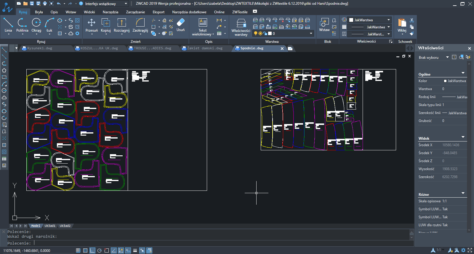Screen dimensions: 474x254
Task: Toggle polar tracking in status bar
Action: pos(100,250)
